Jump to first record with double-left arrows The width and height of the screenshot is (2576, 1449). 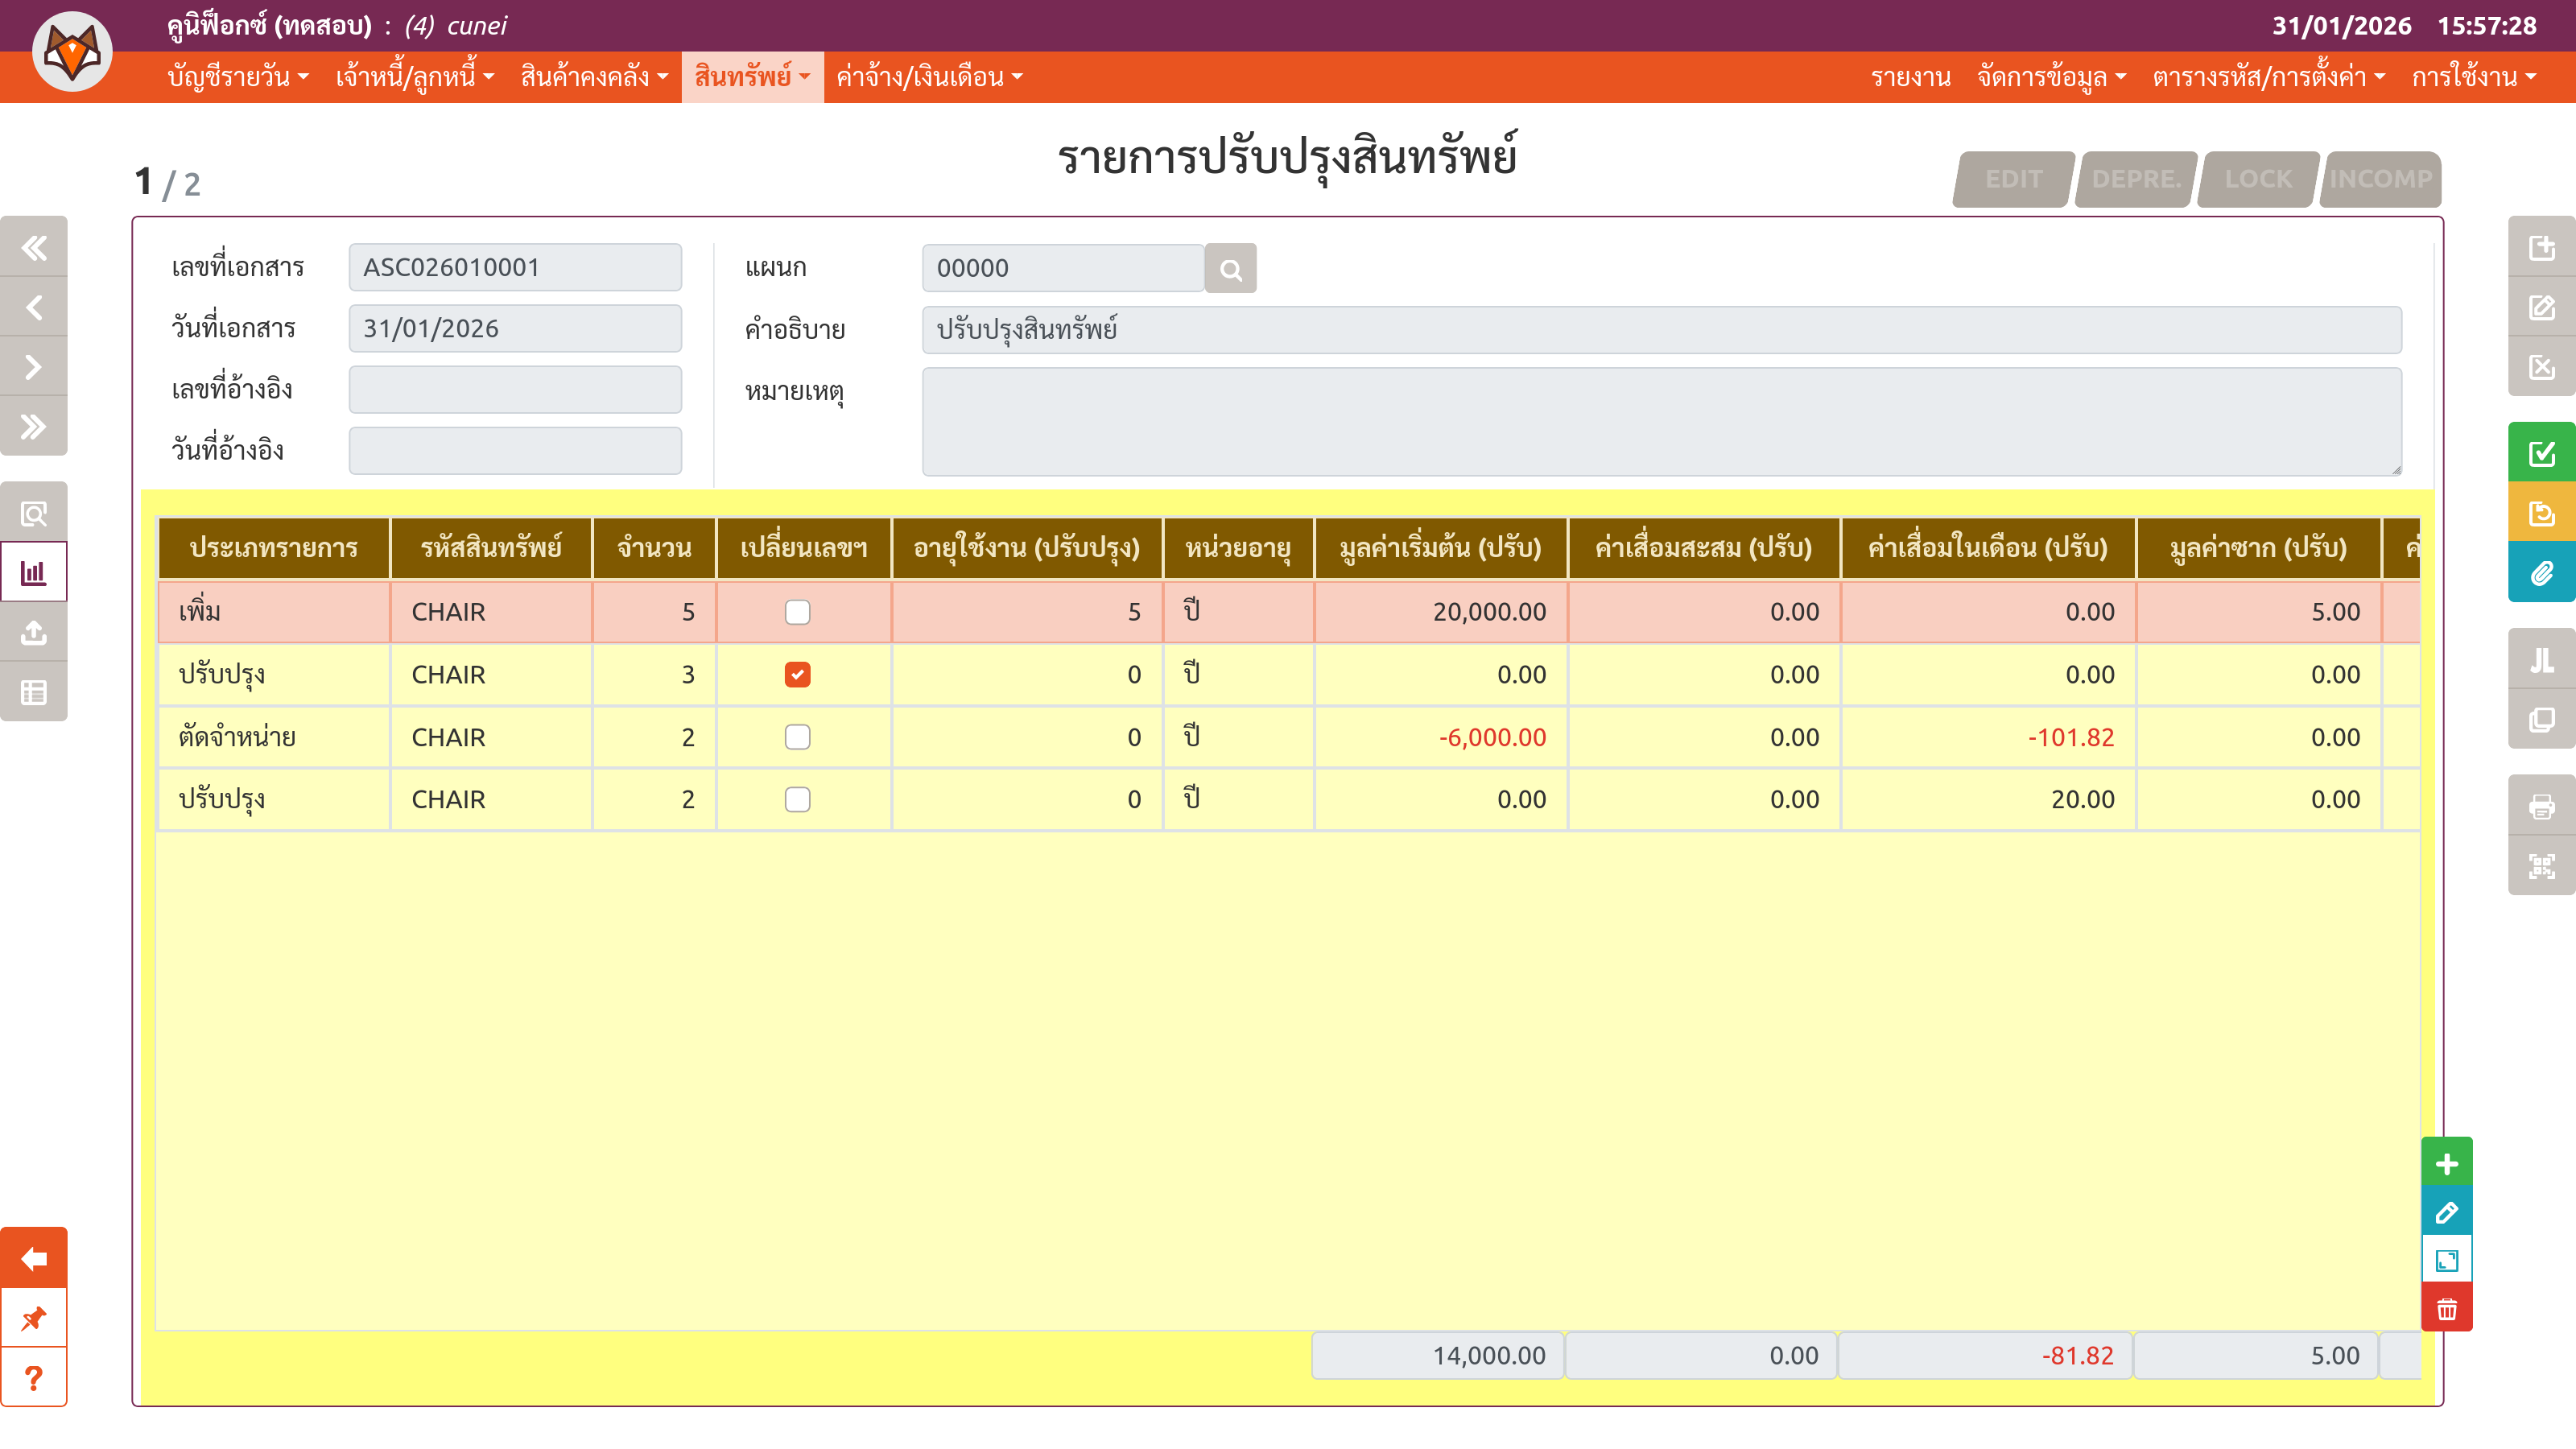pyautogui.click(x=34, y=247)
